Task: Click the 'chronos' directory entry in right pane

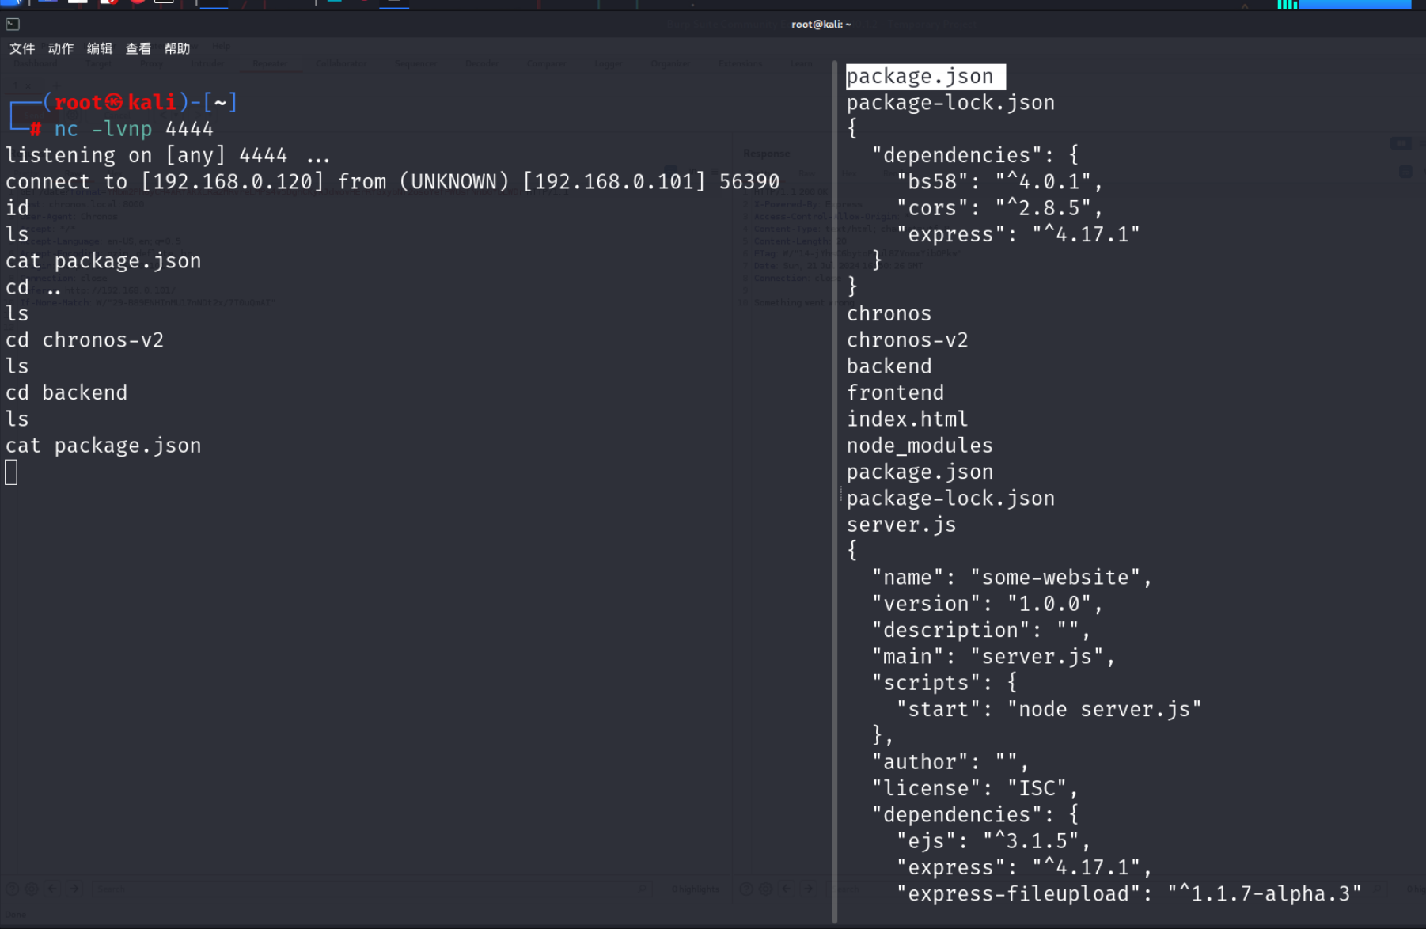Action: (x=889, y=313)
